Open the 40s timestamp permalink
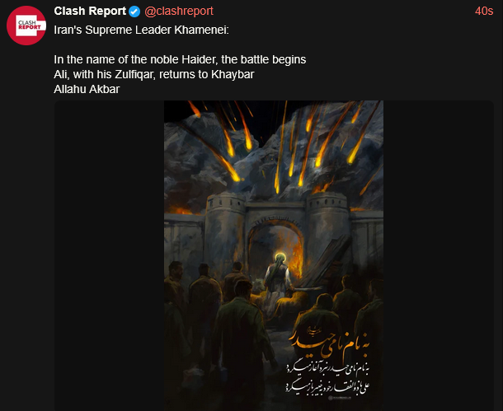The width and height of the screenshot is (503, 411). (484, 12)
